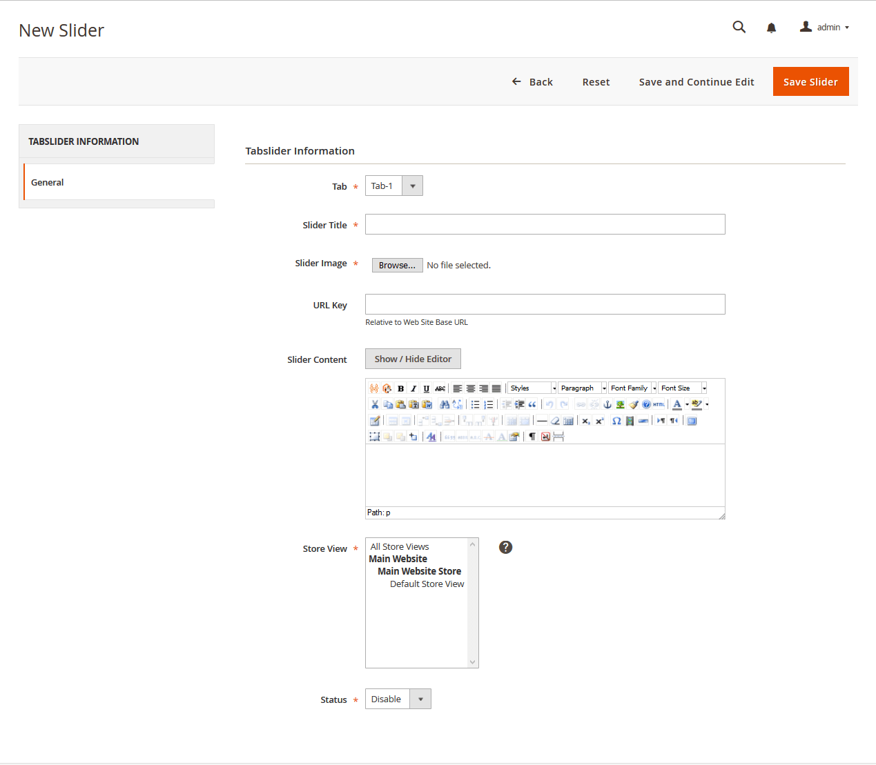Open the Font Family dropdown
The width and height of the screenshot is (876, 765).
tap(632, 388)
